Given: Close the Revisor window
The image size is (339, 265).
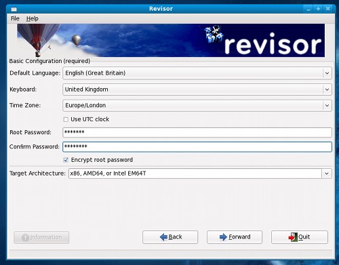Looking at the screenshot, I should click(327, 9).
